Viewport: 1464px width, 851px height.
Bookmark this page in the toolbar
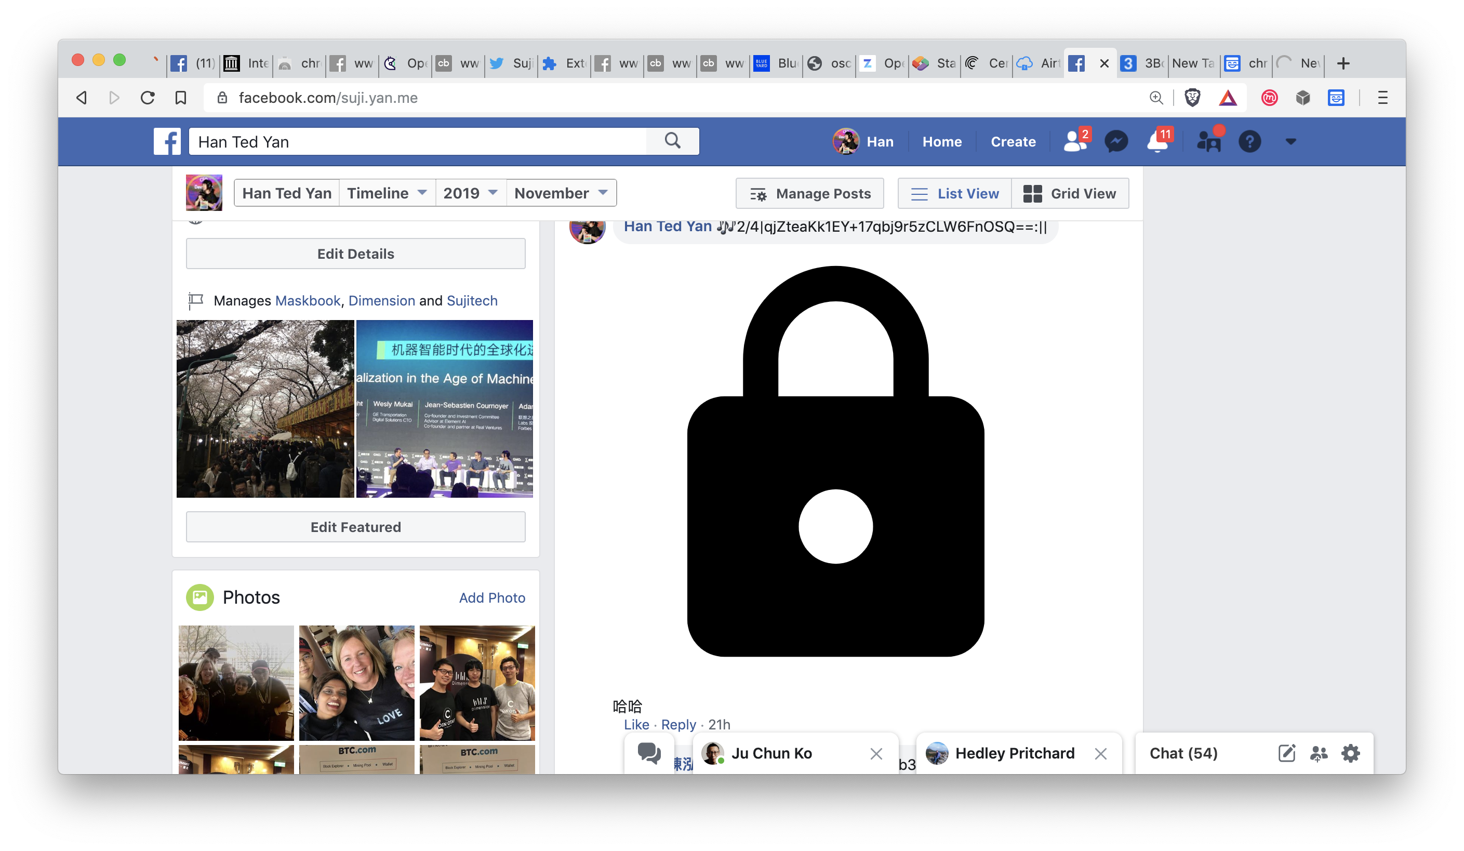181,98
